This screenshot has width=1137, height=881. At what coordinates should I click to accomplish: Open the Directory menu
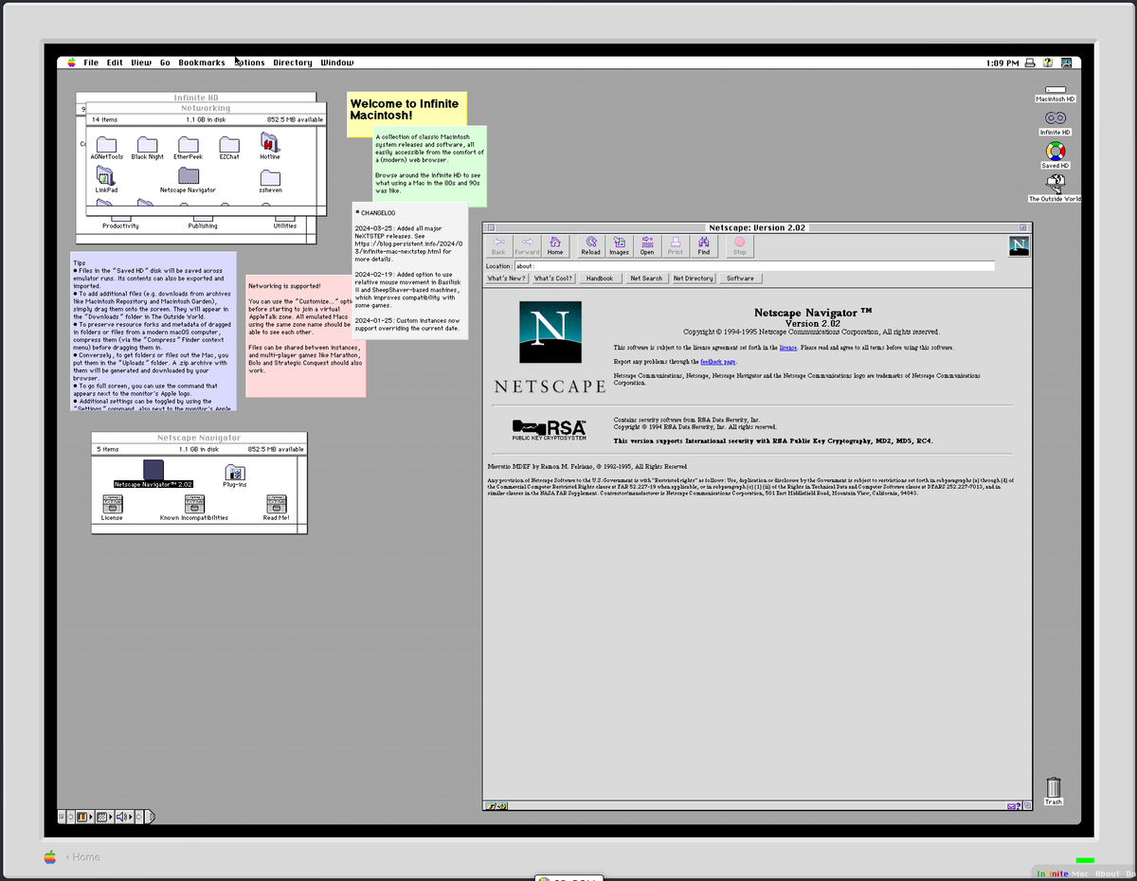click(293, 63)
